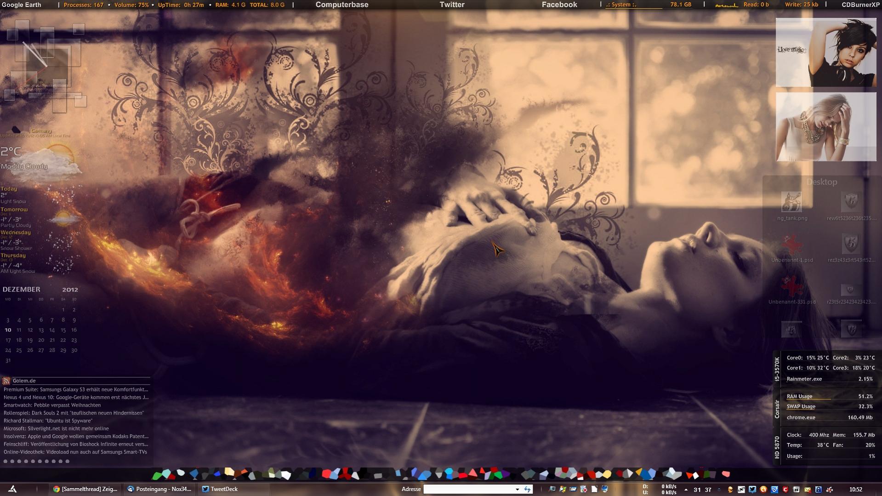Screen dimensions: 882x496
Task: Click the Twitter bird tray icon
Action: click(752, 490)
